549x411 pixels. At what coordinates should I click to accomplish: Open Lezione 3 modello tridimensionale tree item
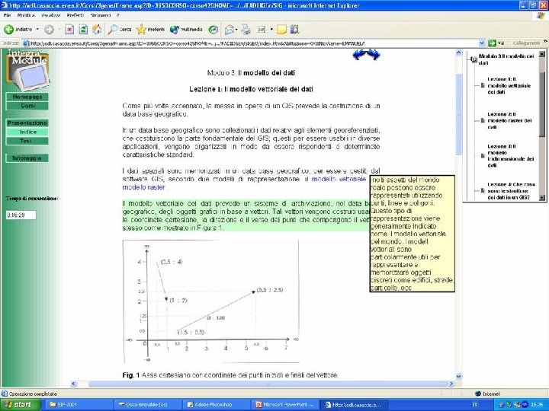coord(511,156)
